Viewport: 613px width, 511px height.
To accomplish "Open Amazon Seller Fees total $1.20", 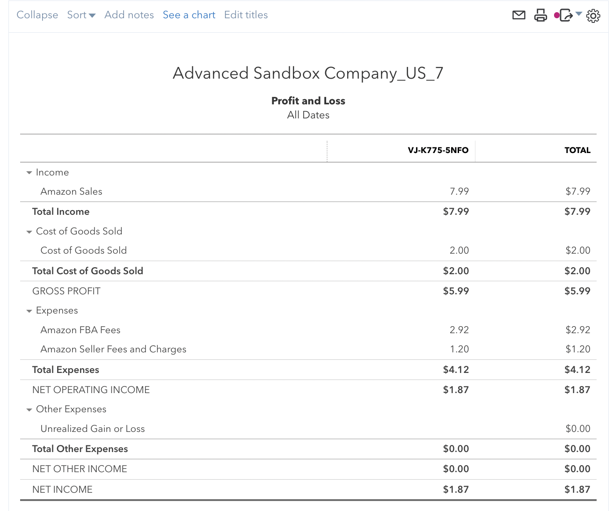I will [578, 349].
